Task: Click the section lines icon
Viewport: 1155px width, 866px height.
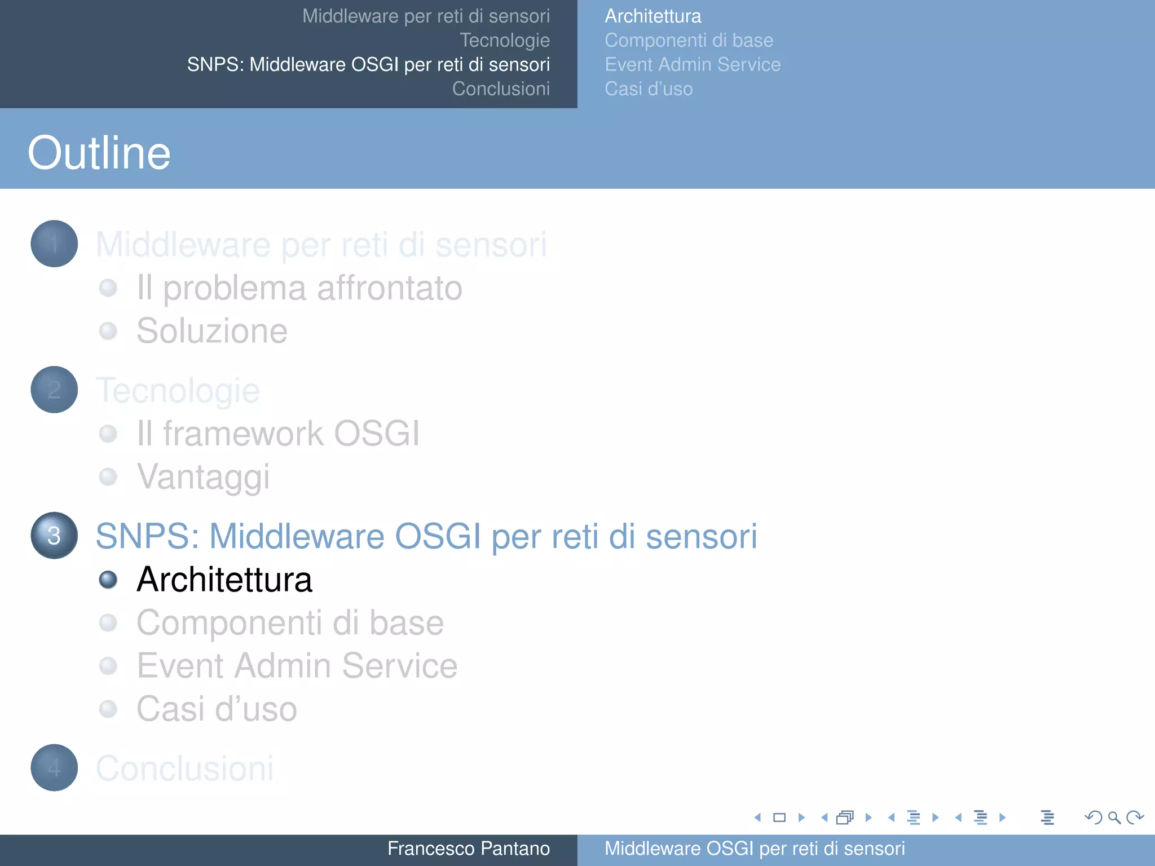Action: (981, 817)
